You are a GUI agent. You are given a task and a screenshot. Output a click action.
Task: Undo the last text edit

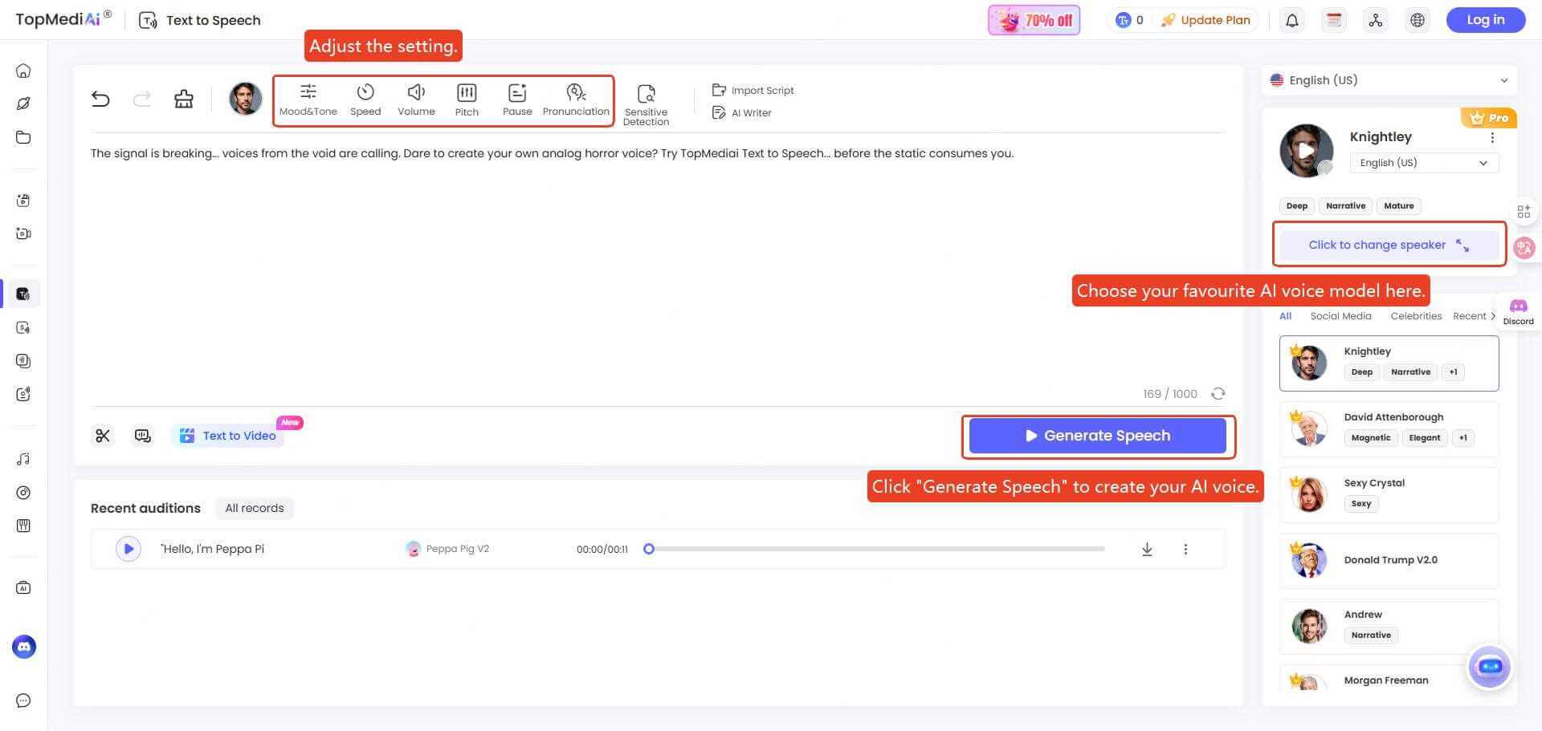(100, 98)
